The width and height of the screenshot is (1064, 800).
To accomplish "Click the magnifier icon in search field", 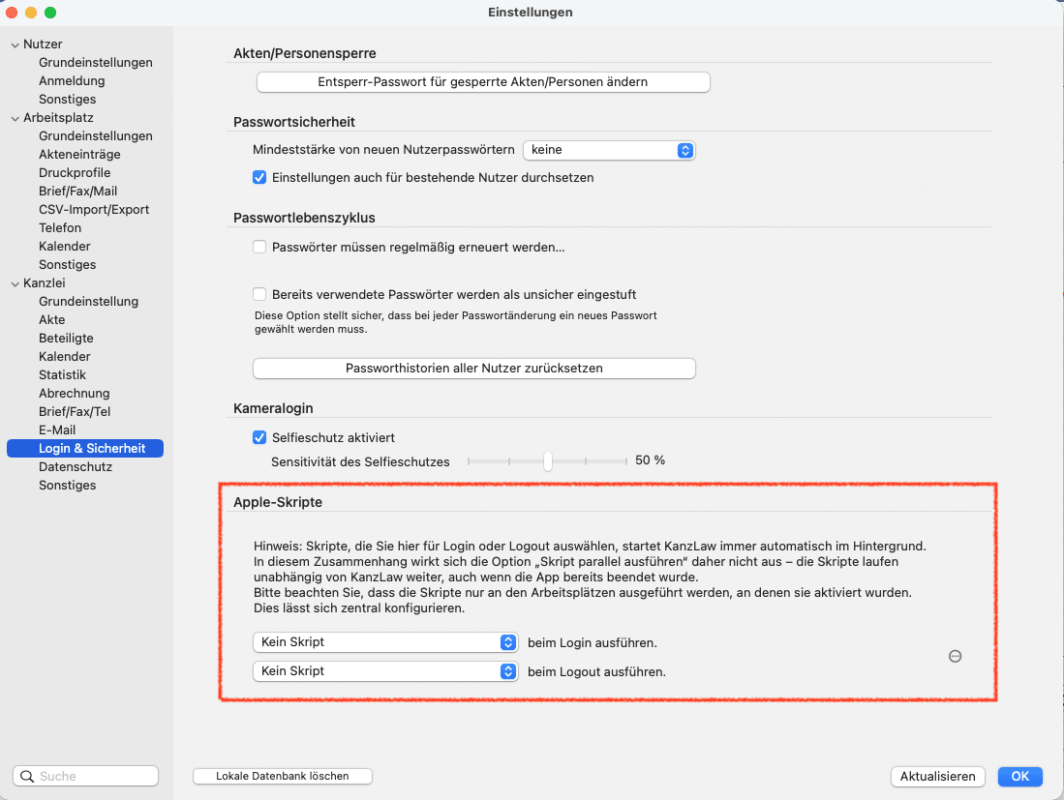I will pyautogui.click(x=27, y=776).
